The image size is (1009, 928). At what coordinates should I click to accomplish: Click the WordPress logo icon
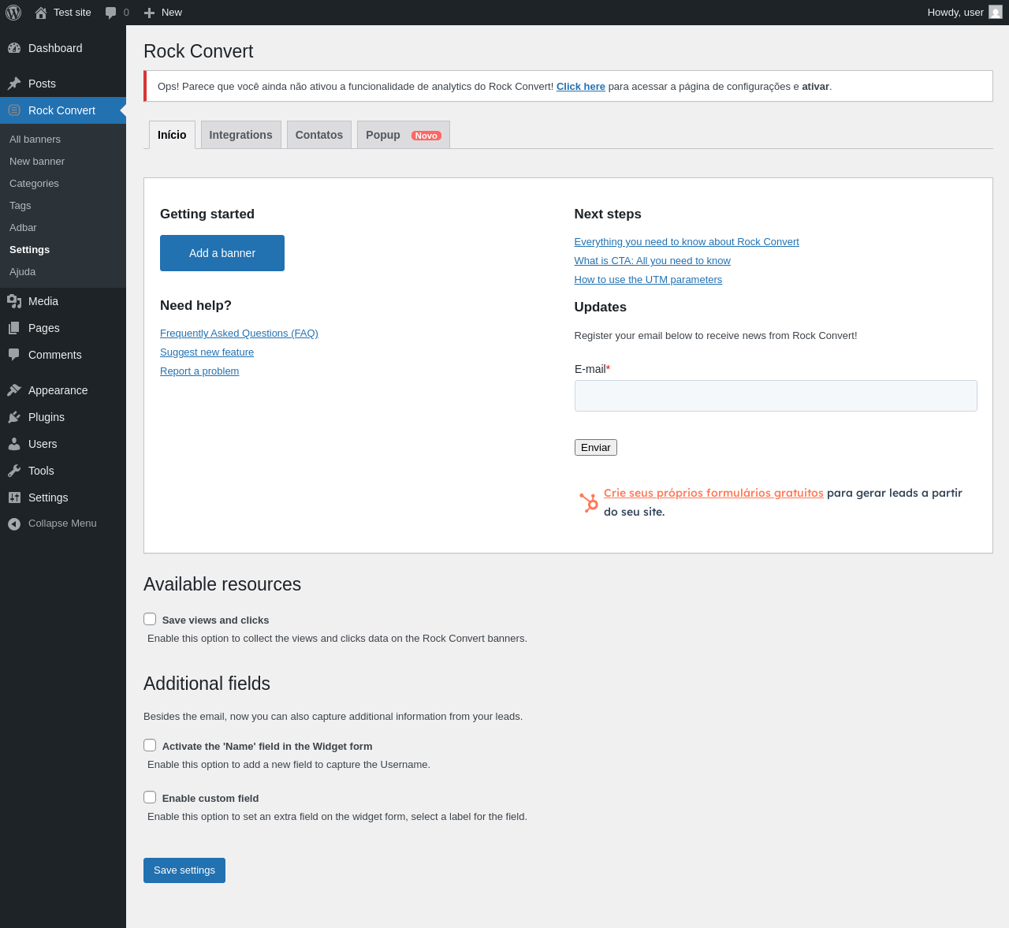[13, 13]
